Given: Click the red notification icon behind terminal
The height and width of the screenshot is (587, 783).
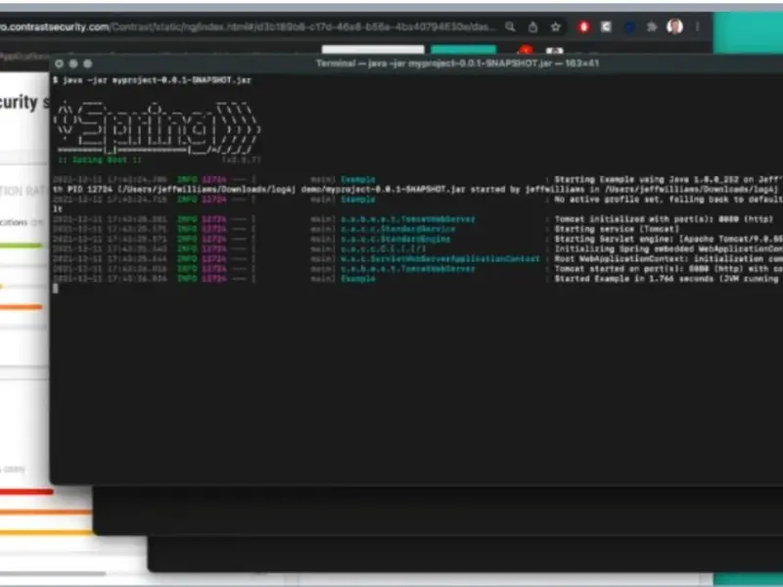Looking at the screenshot, I should (x=525, y=50).
